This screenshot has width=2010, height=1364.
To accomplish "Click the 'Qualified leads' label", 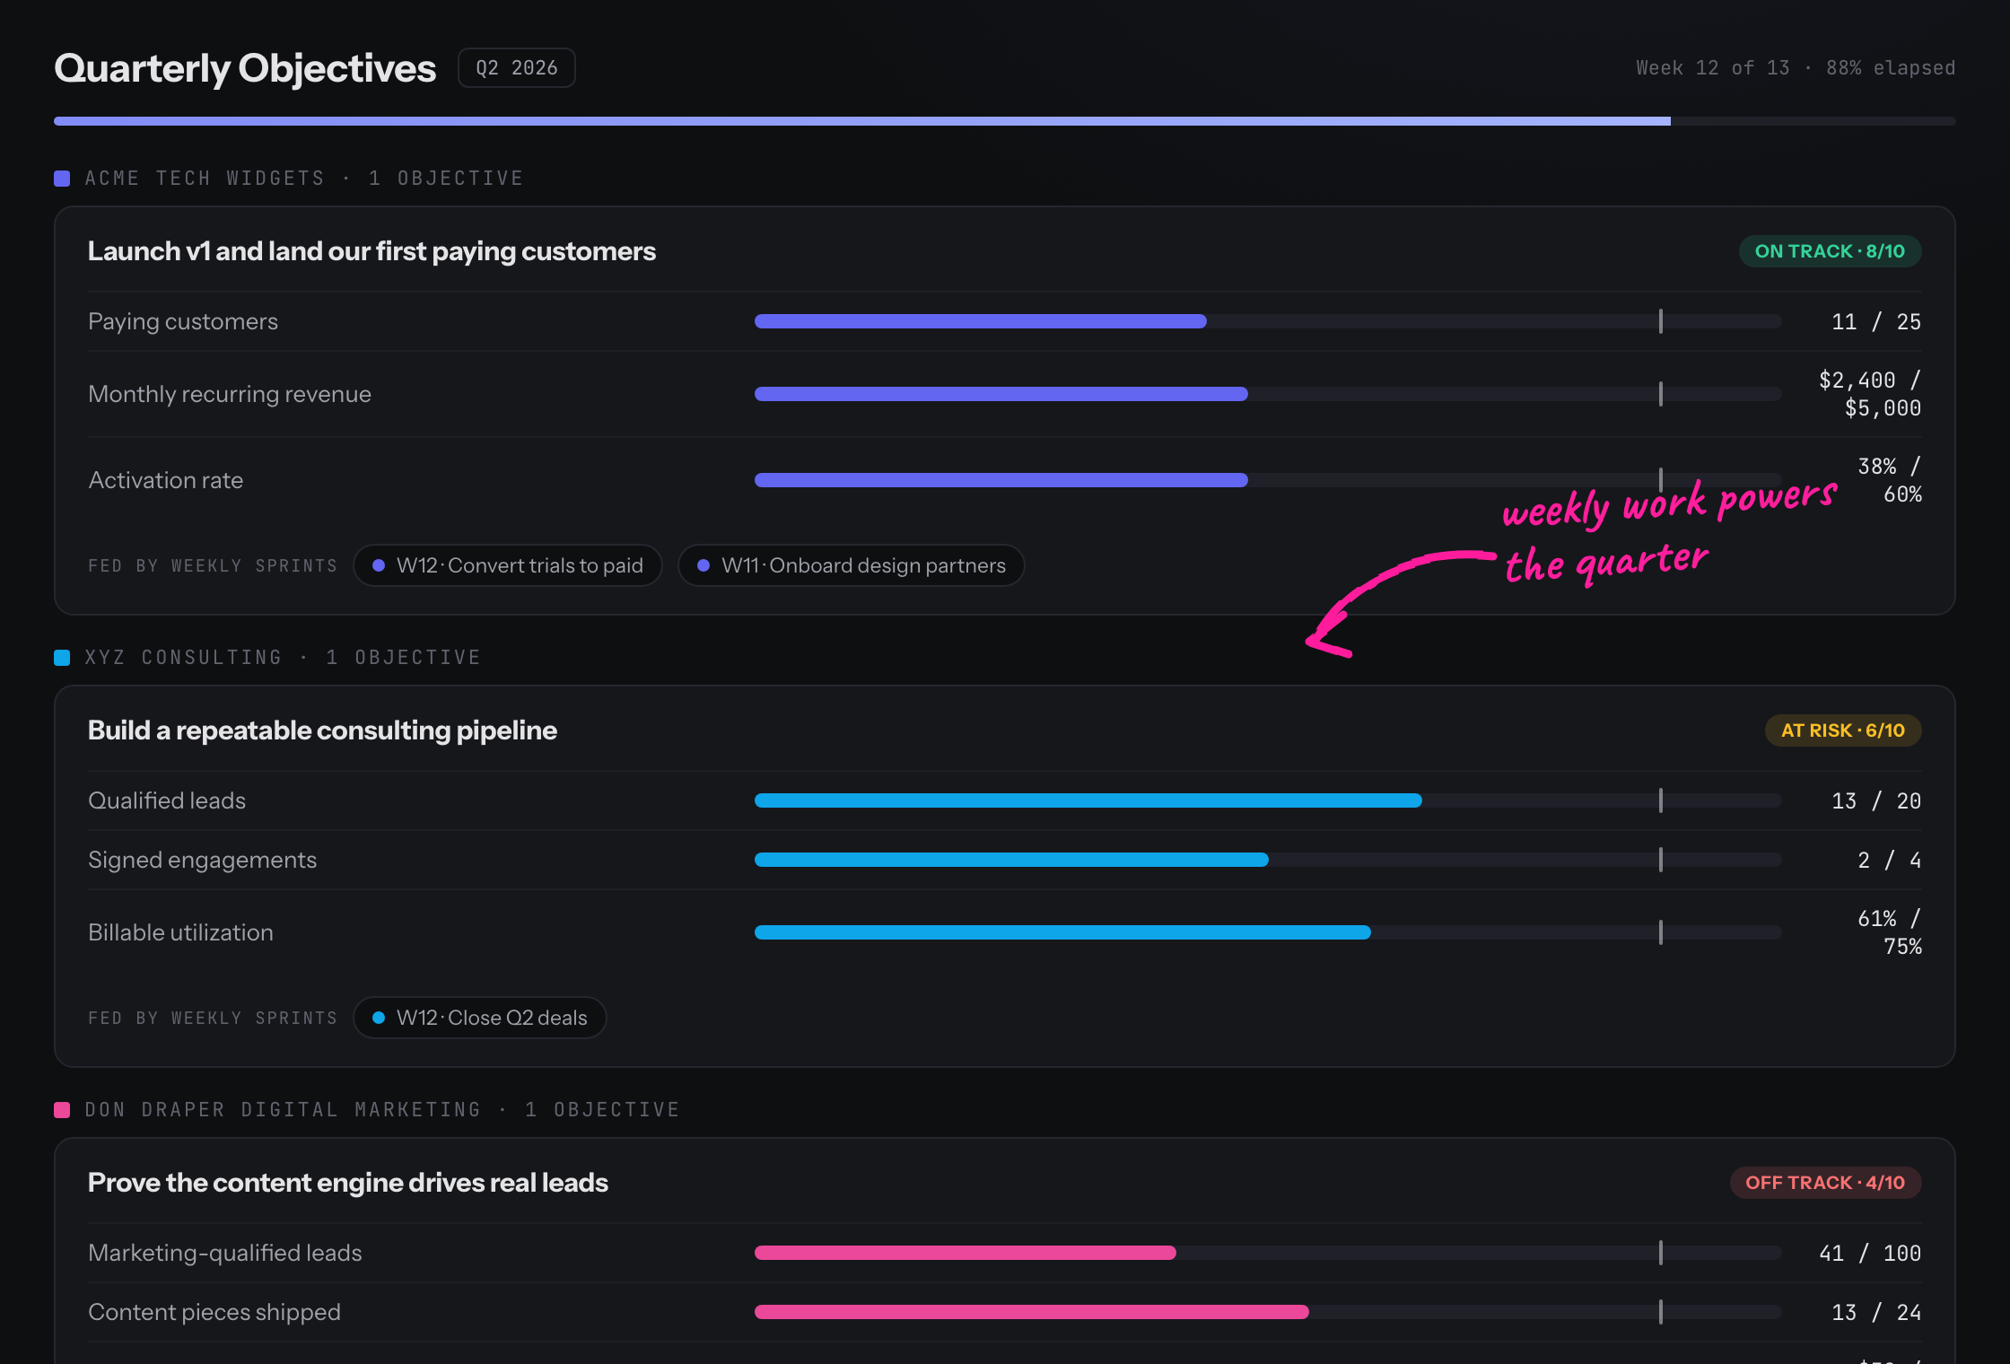I will point(167,800).
